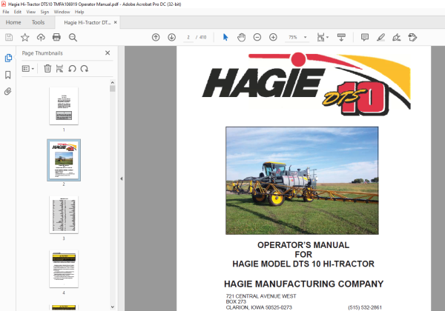Rotate page counterclockwise

72,69
